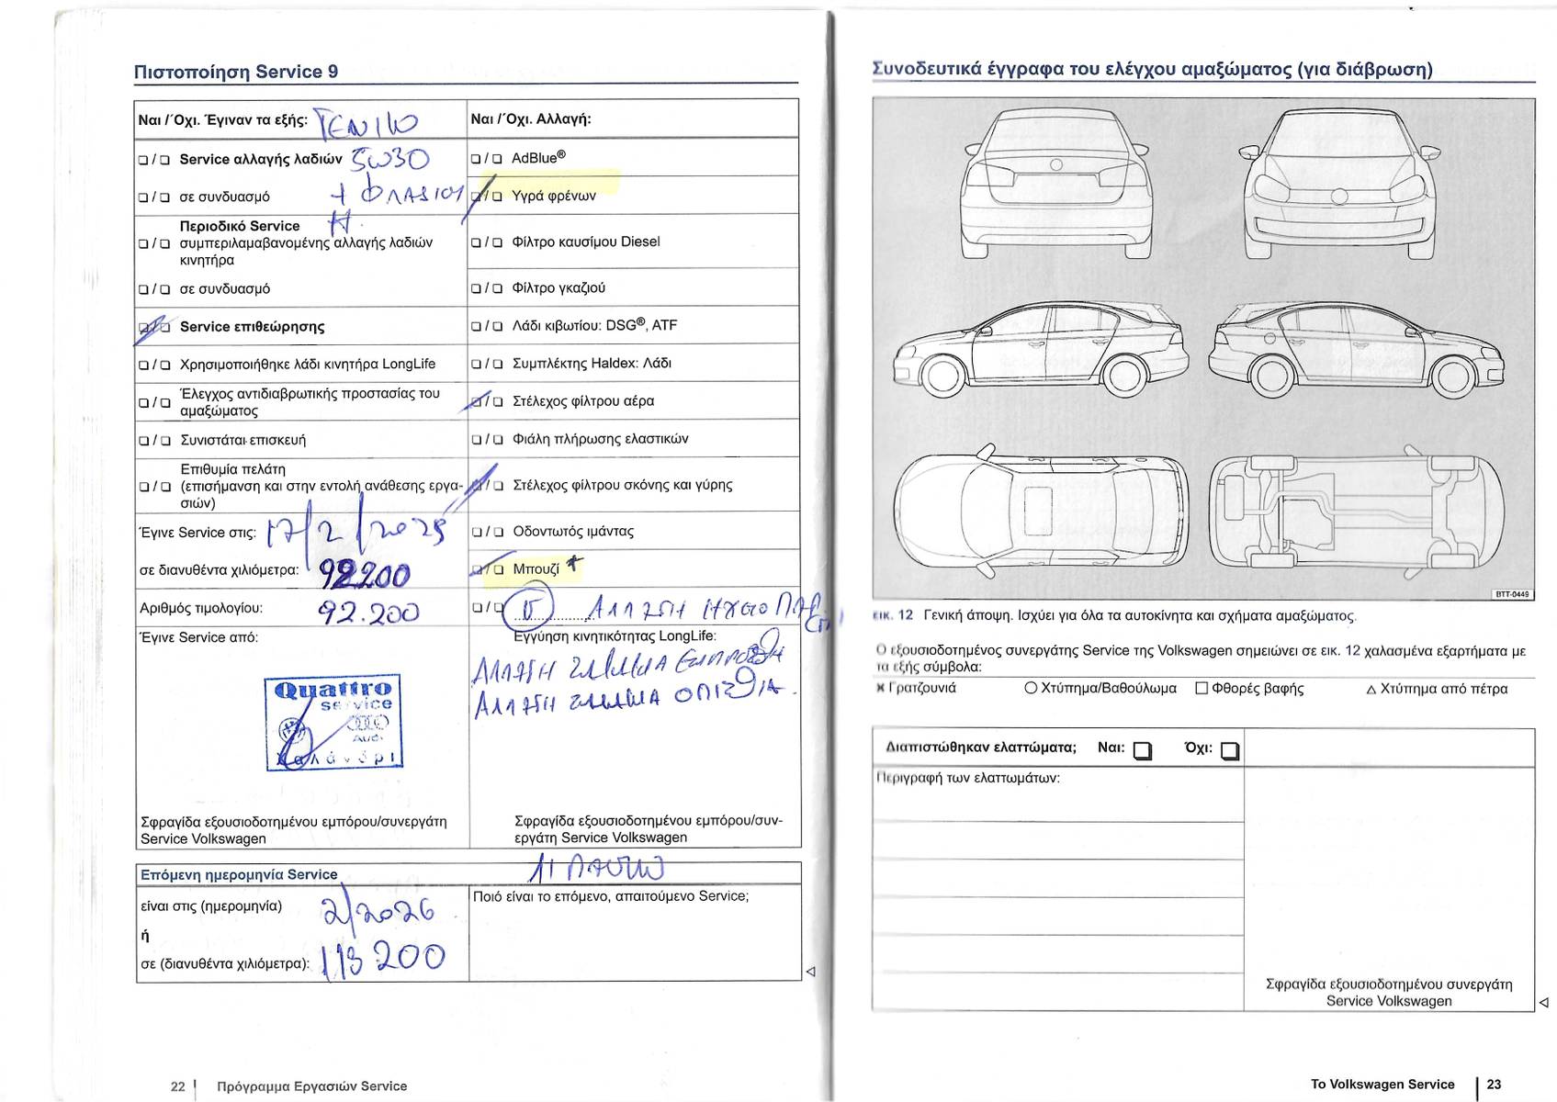Click the handwritten ΓΕΝΙΚΟ note in header

[x=366, y=124]
